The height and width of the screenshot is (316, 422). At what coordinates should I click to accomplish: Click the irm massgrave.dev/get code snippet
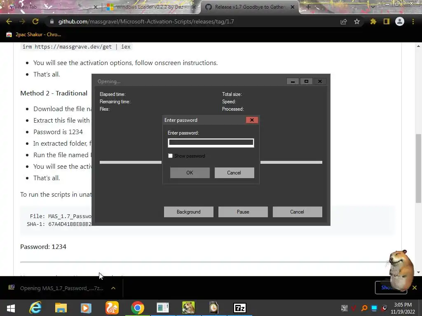pyautogui.click(x=76, y=47)
